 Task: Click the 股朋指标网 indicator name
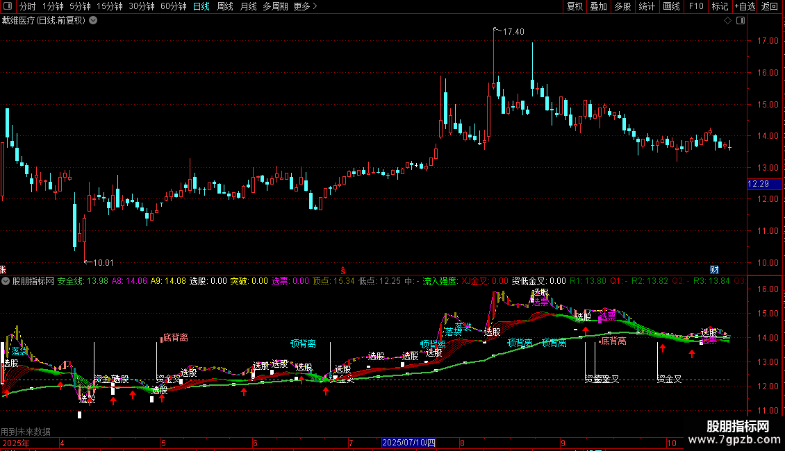pyautogui.click(x=33, y=282)
